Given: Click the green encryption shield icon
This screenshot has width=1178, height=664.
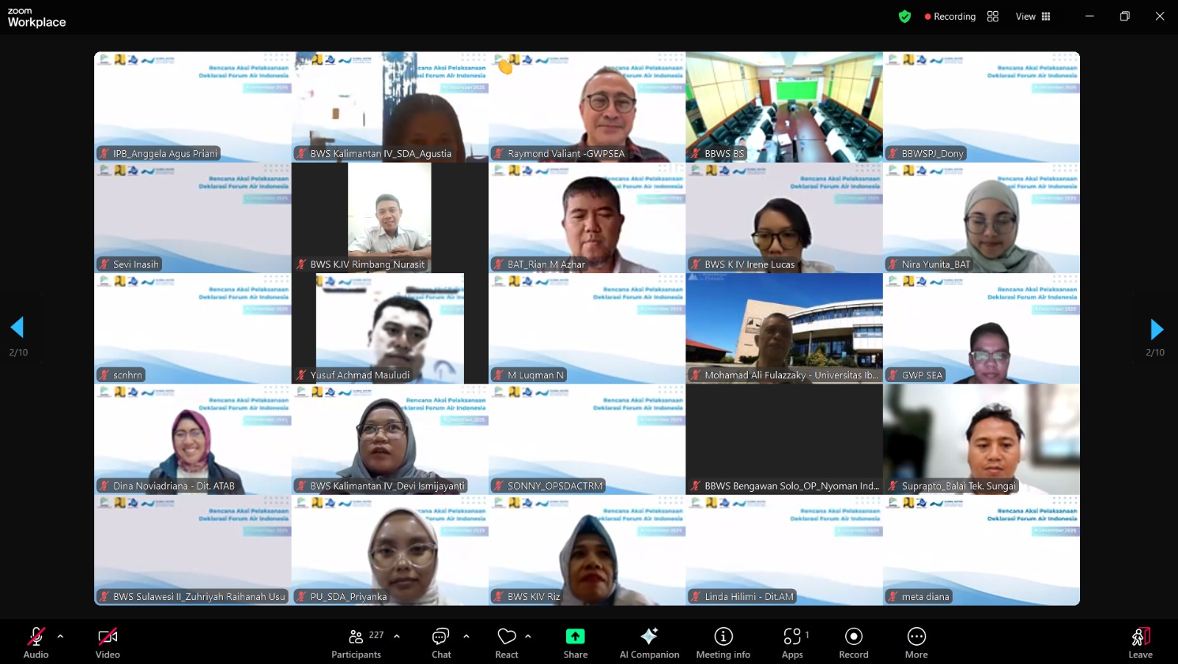Looking at the screenshot, I should (905, 16).
